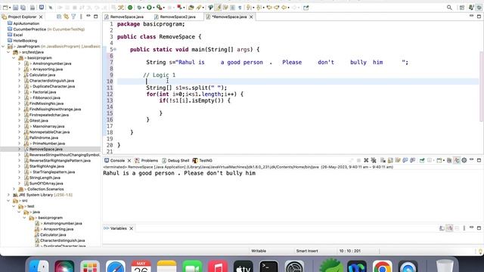Click Smart Insert in status bar
484x272 pixels.
pyautogui.click(x=307, y=251)
